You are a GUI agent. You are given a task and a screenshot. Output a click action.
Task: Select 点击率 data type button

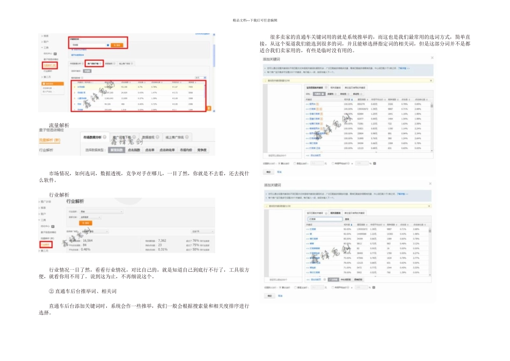pyautogui.click(x=150, y=150)
